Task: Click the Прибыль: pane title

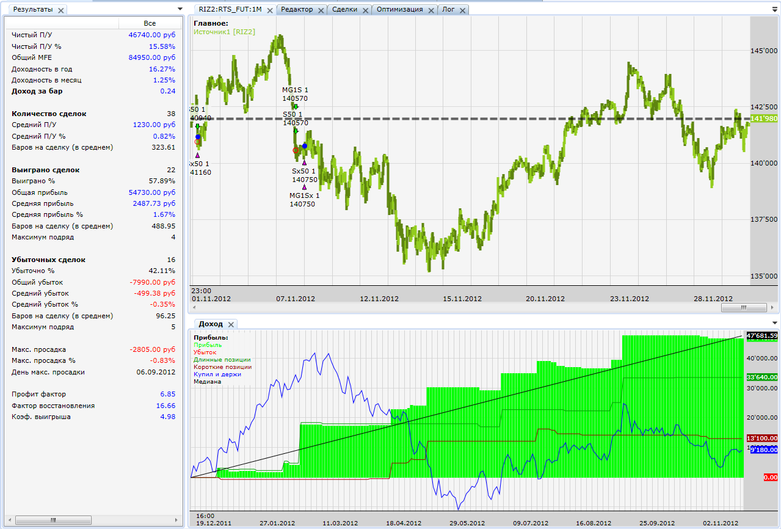Action: click(211, 337)
